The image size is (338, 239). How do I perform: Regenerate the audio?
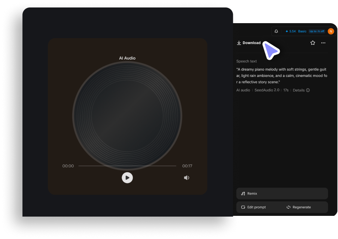[299, 207]
